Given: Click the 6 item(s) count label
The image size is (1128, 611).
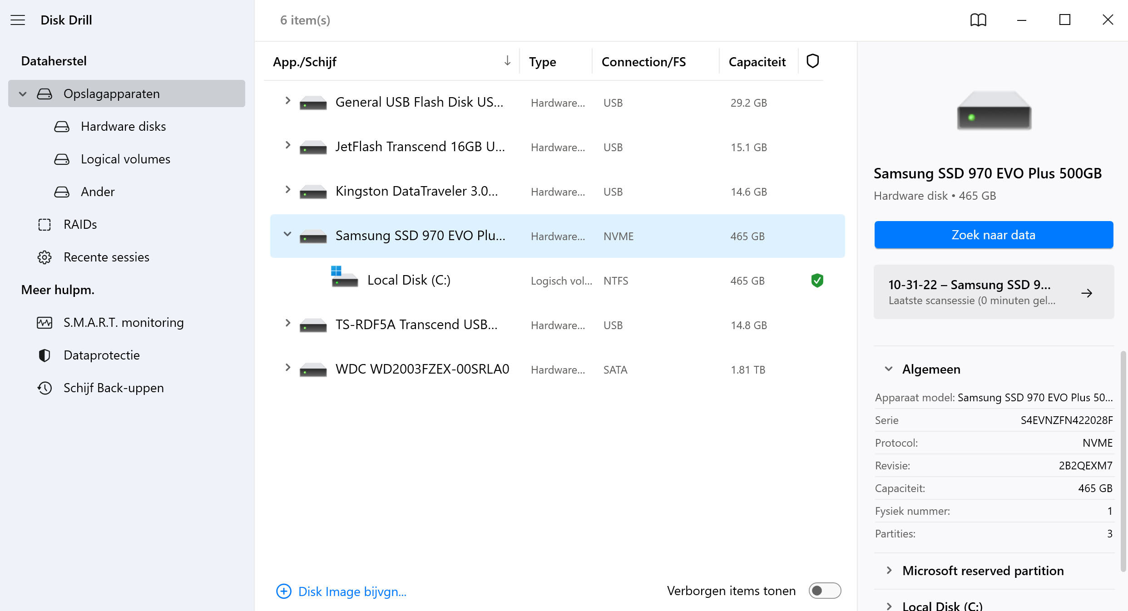Looking at the screenshot, I should (305, 20).
